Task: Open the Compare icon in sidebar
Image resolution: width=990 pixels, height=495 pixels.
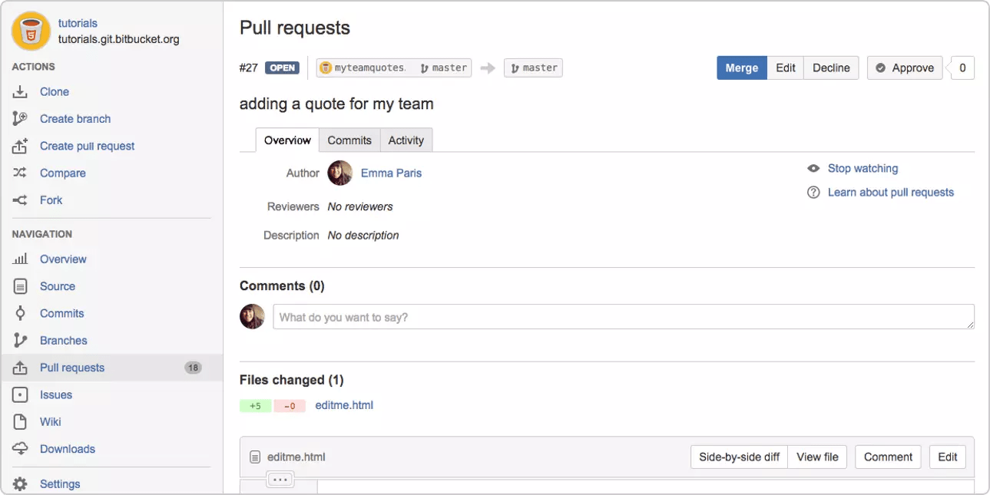Action: [20, 173]
